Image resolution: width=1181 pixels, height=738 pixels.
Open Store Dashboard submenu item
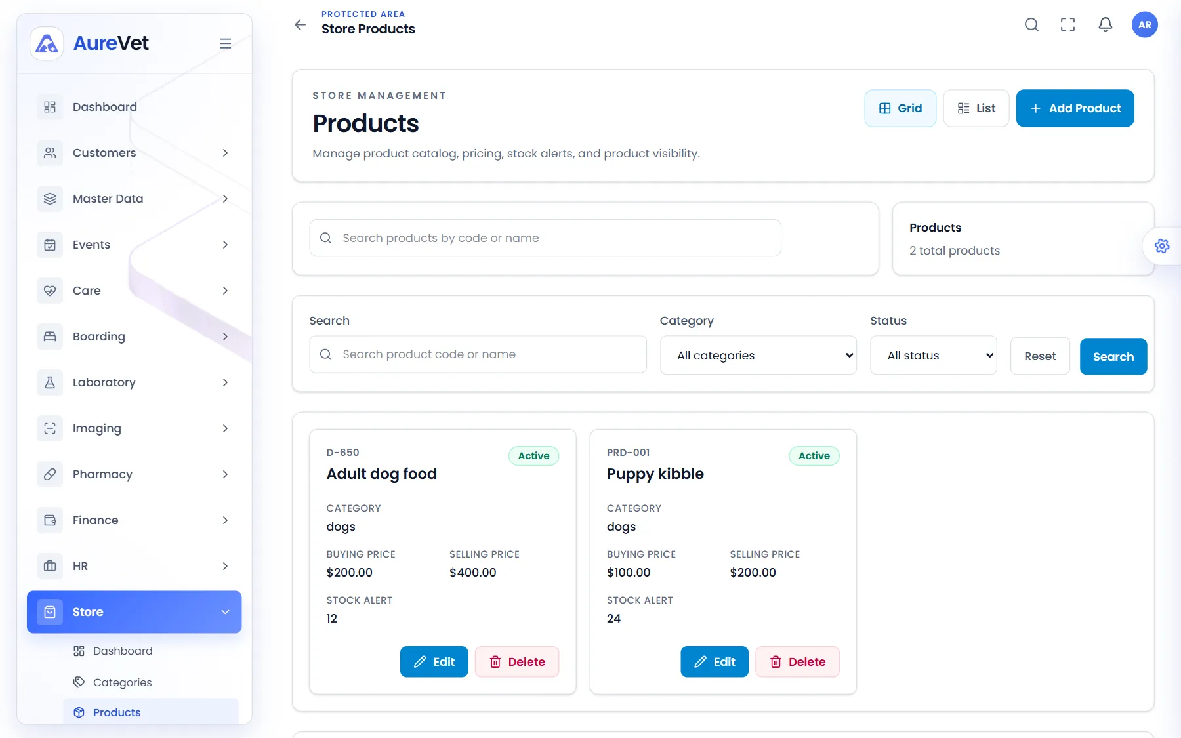coord(151,651)
